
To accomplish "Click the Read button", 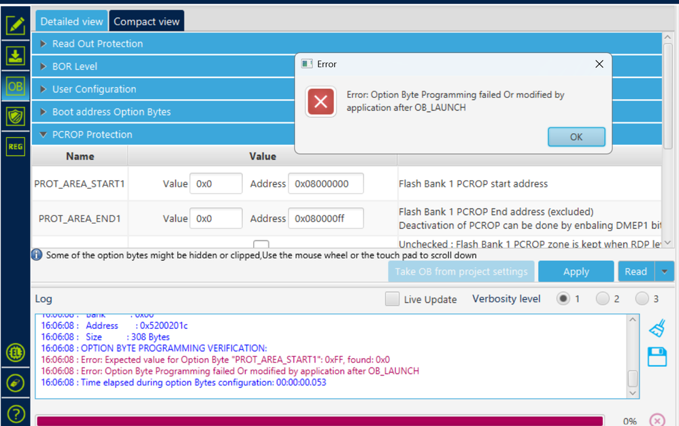I will click(637, 272).
